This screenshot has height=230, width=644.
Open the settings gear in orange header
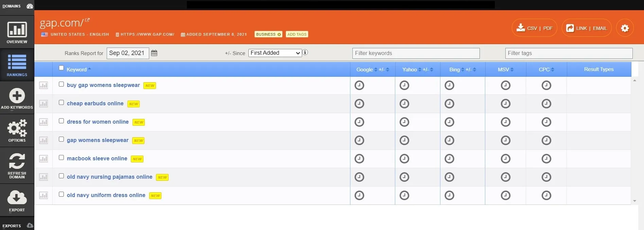click(x=625, y=28)
